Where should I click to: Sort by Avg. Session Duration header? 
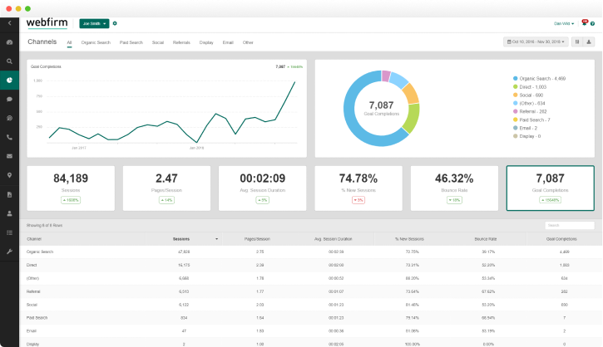pos(333,239)
